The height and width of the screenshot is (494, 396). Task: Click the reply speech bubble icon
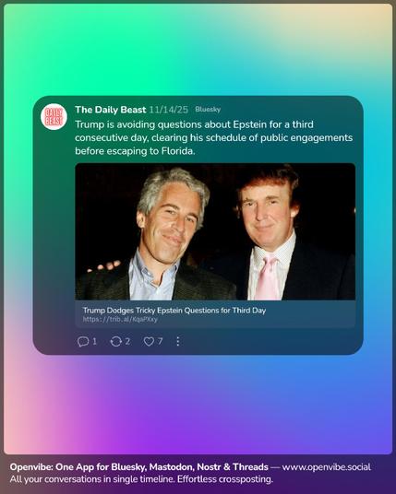point(83,342)
